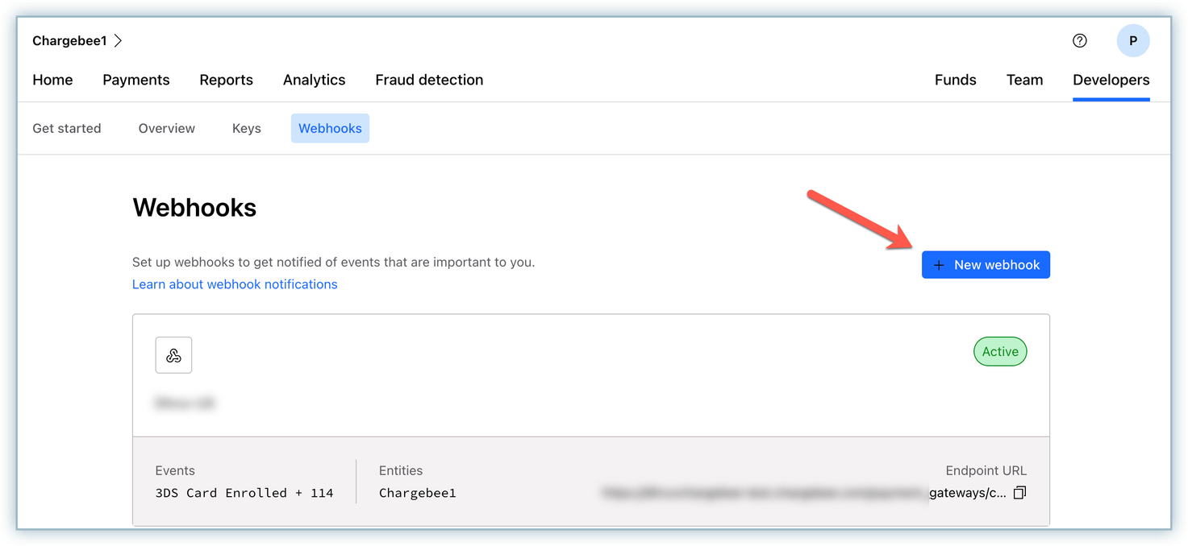Switch to the Overview sub-tab
Screen dimensions: 1188x546
point(167,128)
